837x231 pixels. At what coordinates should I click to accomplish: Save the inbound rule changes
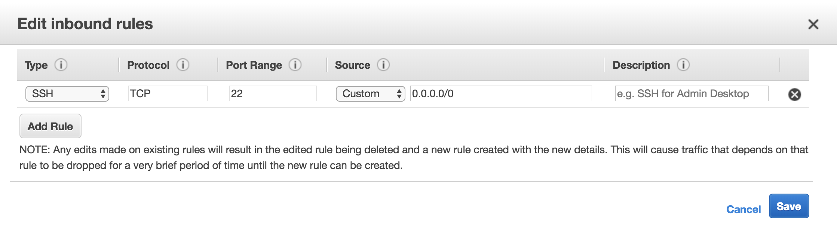[x=789, y=206]
